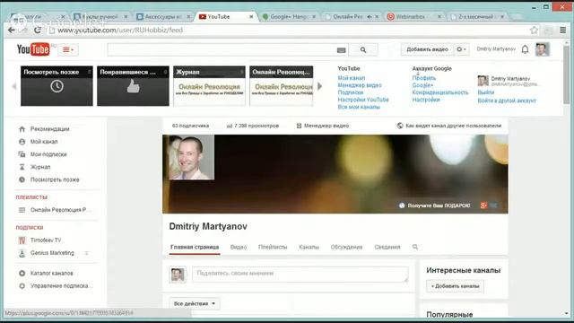Open the on-screen keyboard icon in search
The height and width of the screenshot is (323, 574).
coord(341,50)
